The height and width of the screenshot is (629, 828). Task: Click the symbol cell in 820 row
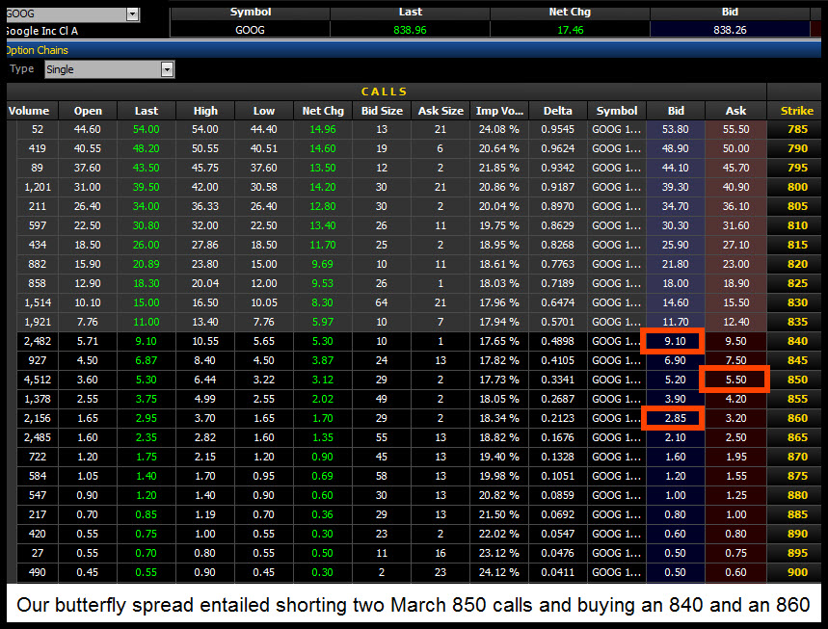(616, 264)
